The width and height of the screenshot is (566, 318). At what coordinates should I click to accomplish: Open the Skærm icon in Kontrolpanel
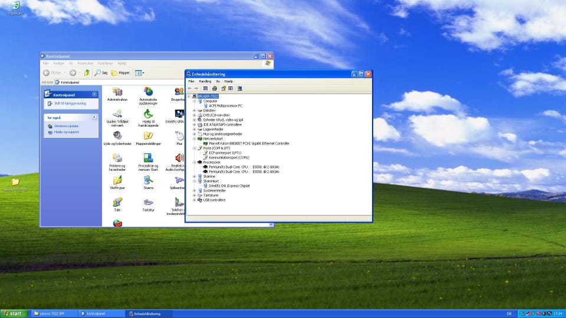click(x=148, y=183)
